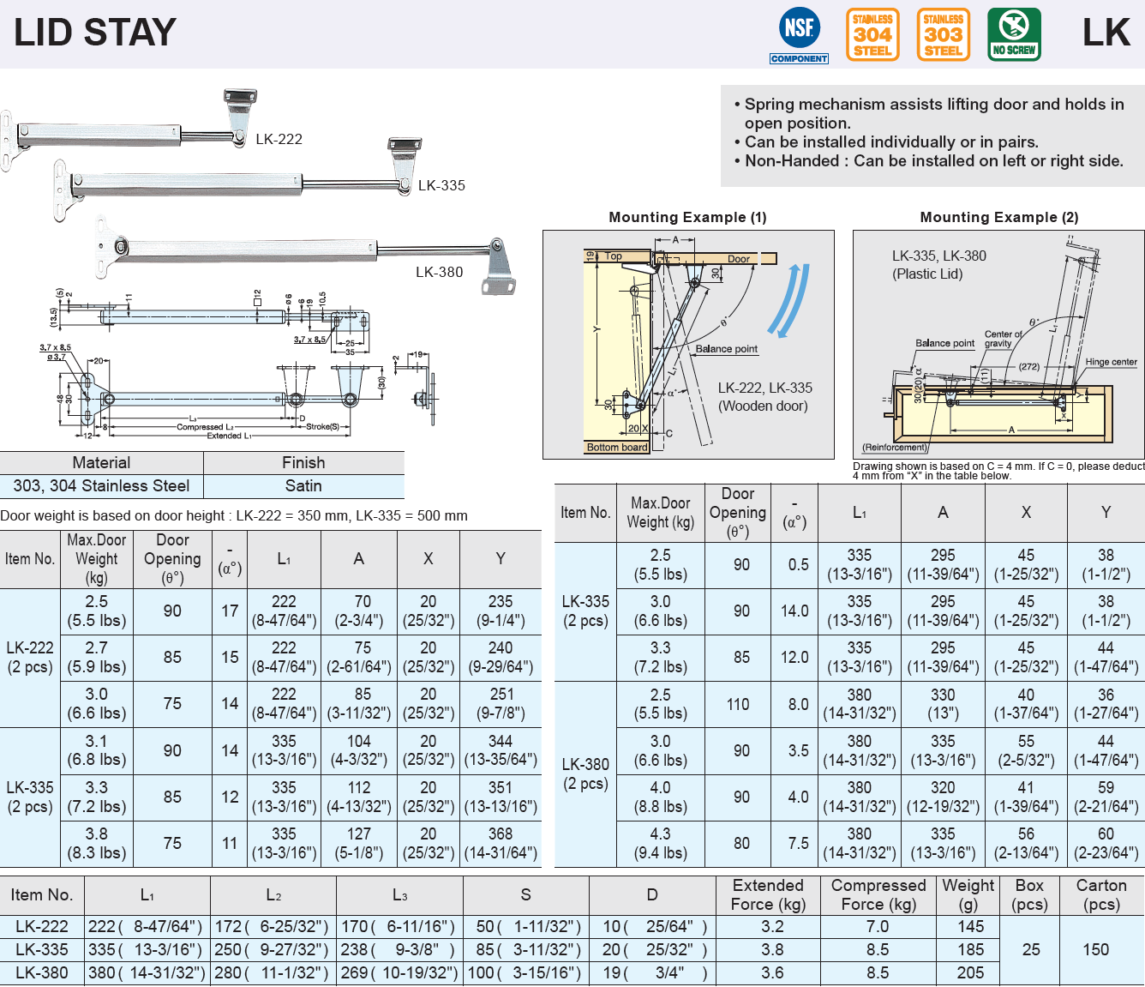Click the Material column header
The height and width of the screenshot is (987, 1145).
point(101,463)
